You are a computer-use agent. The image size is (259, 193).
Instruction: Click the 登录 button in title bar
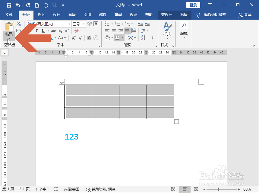point(193,5)
